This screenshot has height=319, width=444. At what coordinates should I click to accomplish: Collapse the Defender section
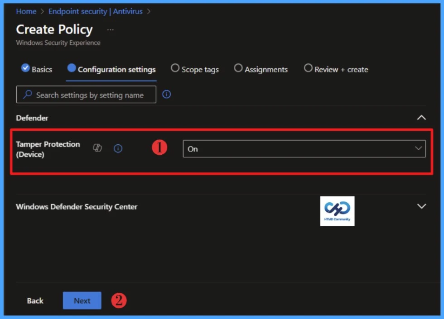click(x=421, y=118)
